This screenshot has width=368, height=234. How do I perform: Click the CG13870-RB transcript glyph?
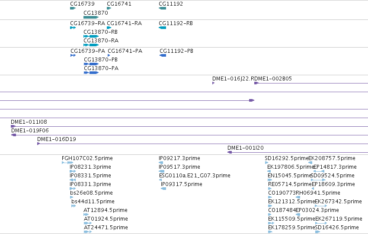pyautogui.click(x=91, y=36)
